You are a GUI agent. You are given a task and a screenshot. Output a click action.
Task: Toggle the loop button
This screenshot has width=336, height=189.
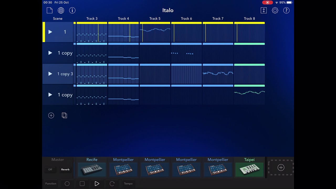tap(112, 183)
